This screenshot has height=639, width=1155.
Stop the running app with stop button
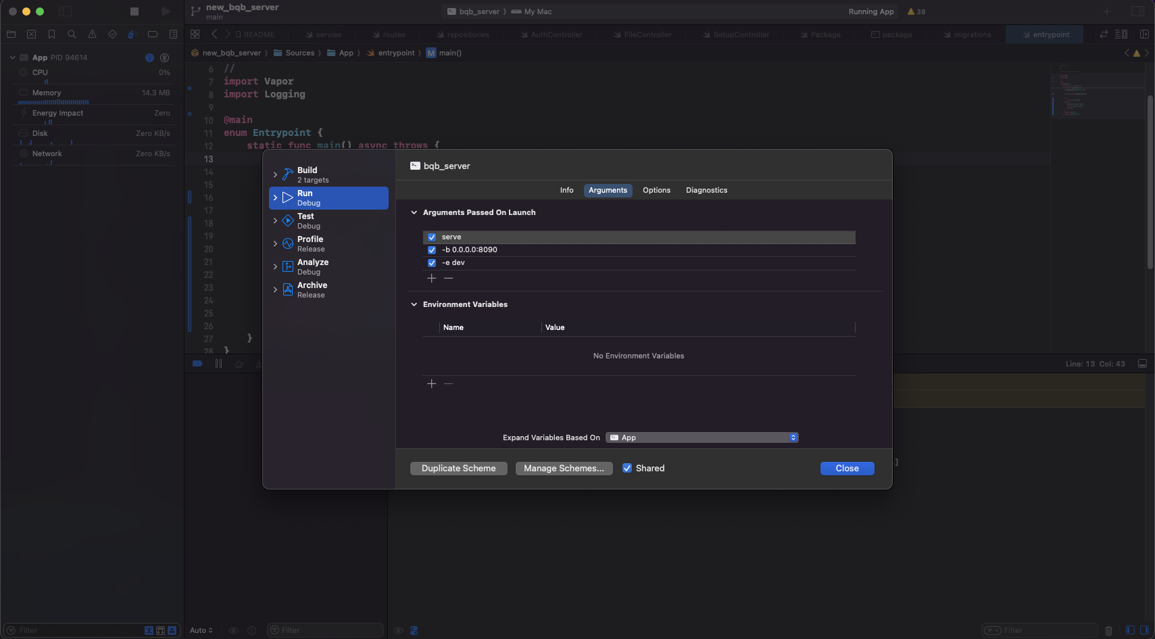pyautogui.click(x=134, y=11)
